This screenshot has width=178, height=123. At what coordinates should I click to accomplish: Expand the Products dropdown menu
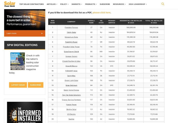click(91, 4)
